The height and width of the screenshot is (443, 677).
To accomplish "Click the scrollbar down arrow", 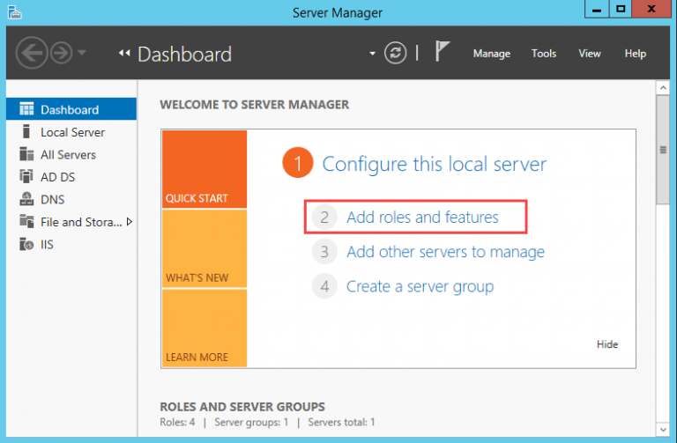I will pyautogui.click(x=663, y=429).
